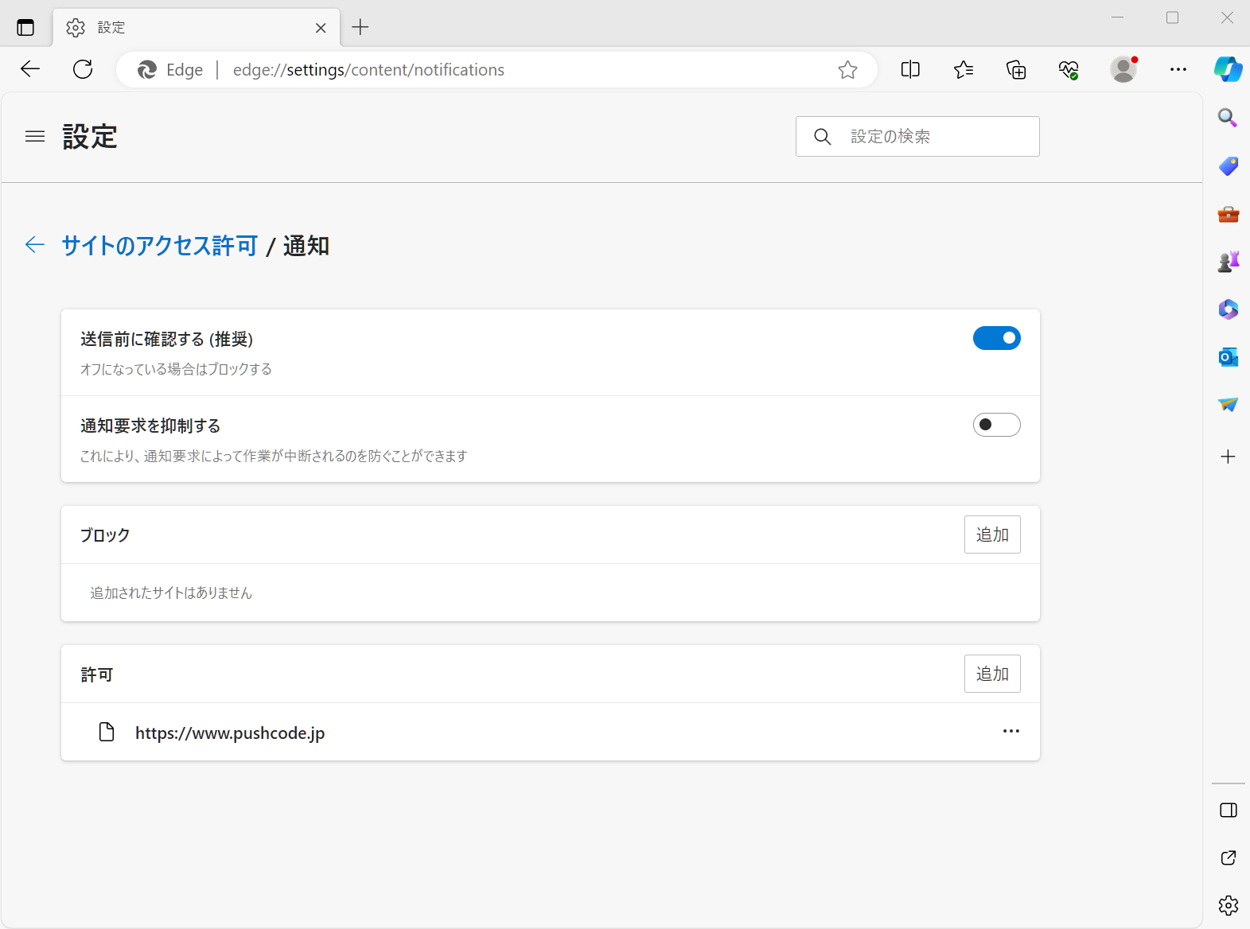
Task: Open sidebar settings gear
Action: (1228, 905)
